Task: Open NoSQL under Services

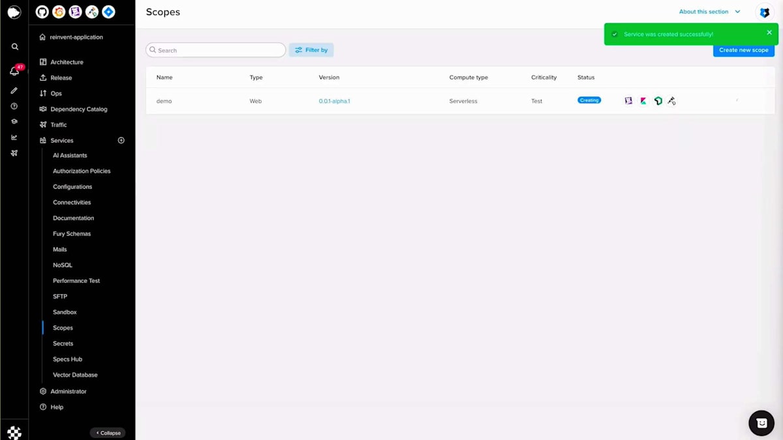Action: (63, 265)
